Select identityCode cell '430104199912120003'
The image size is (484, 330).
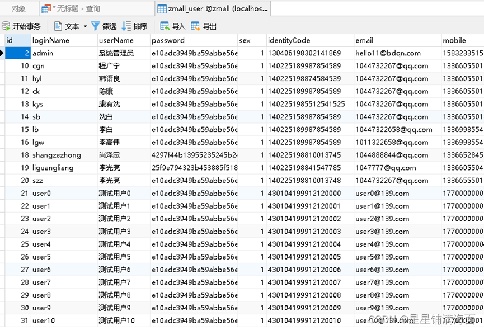tap(310, 232)
